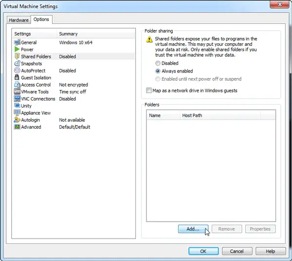Click the Shared Folders folder icon
Viewport: 292px width, 261px height.
[17, 56]
